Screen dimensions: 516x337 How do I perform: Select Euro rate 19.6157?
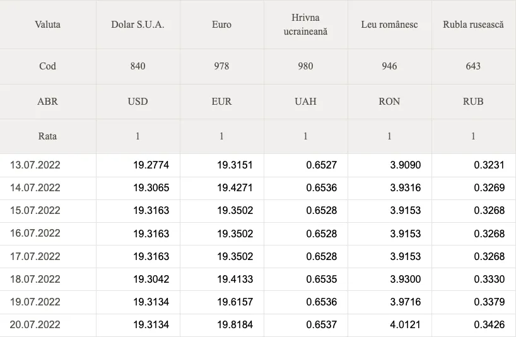click(235, 302)
